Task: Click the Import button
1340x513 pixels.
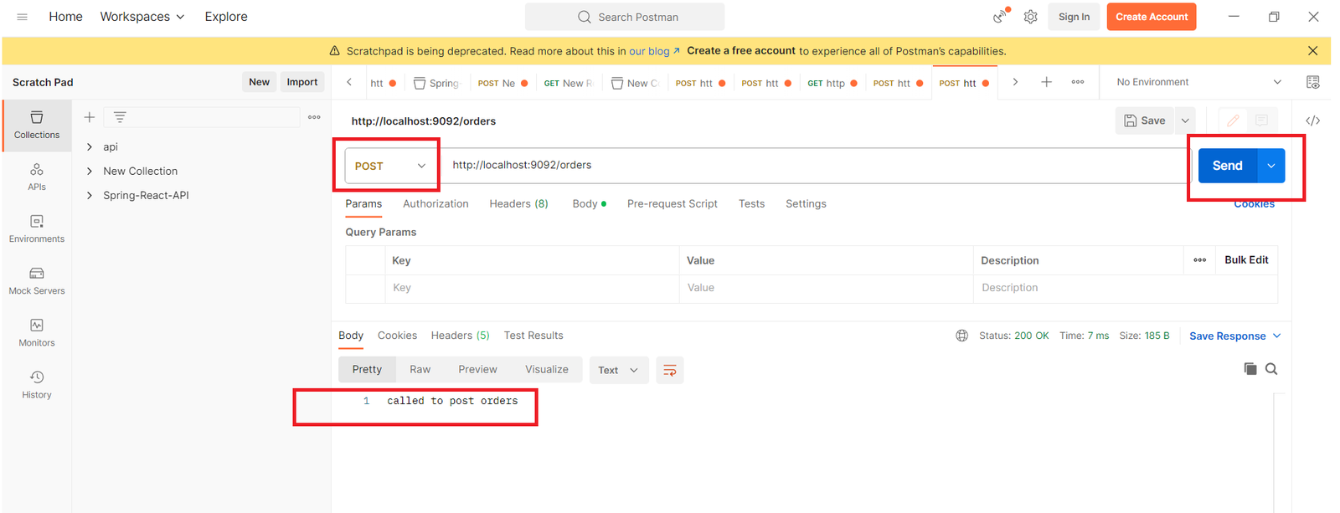Action: click(x=302, y=82)
